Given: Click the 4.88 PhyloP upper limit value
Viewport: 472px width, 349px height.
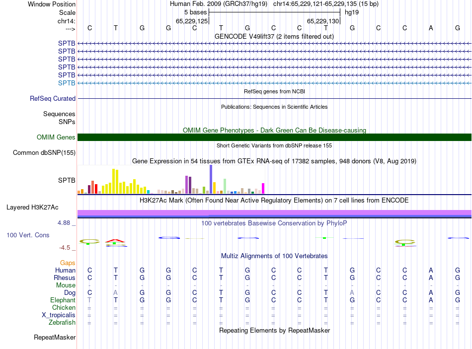Looking at the screenshot, I should click(64, 223).
